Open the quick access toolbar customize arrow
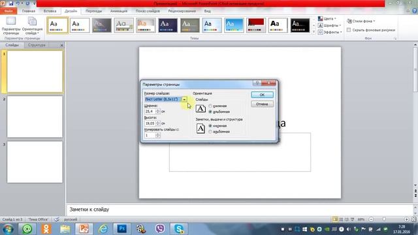418x235 pixels. (34, 4)
